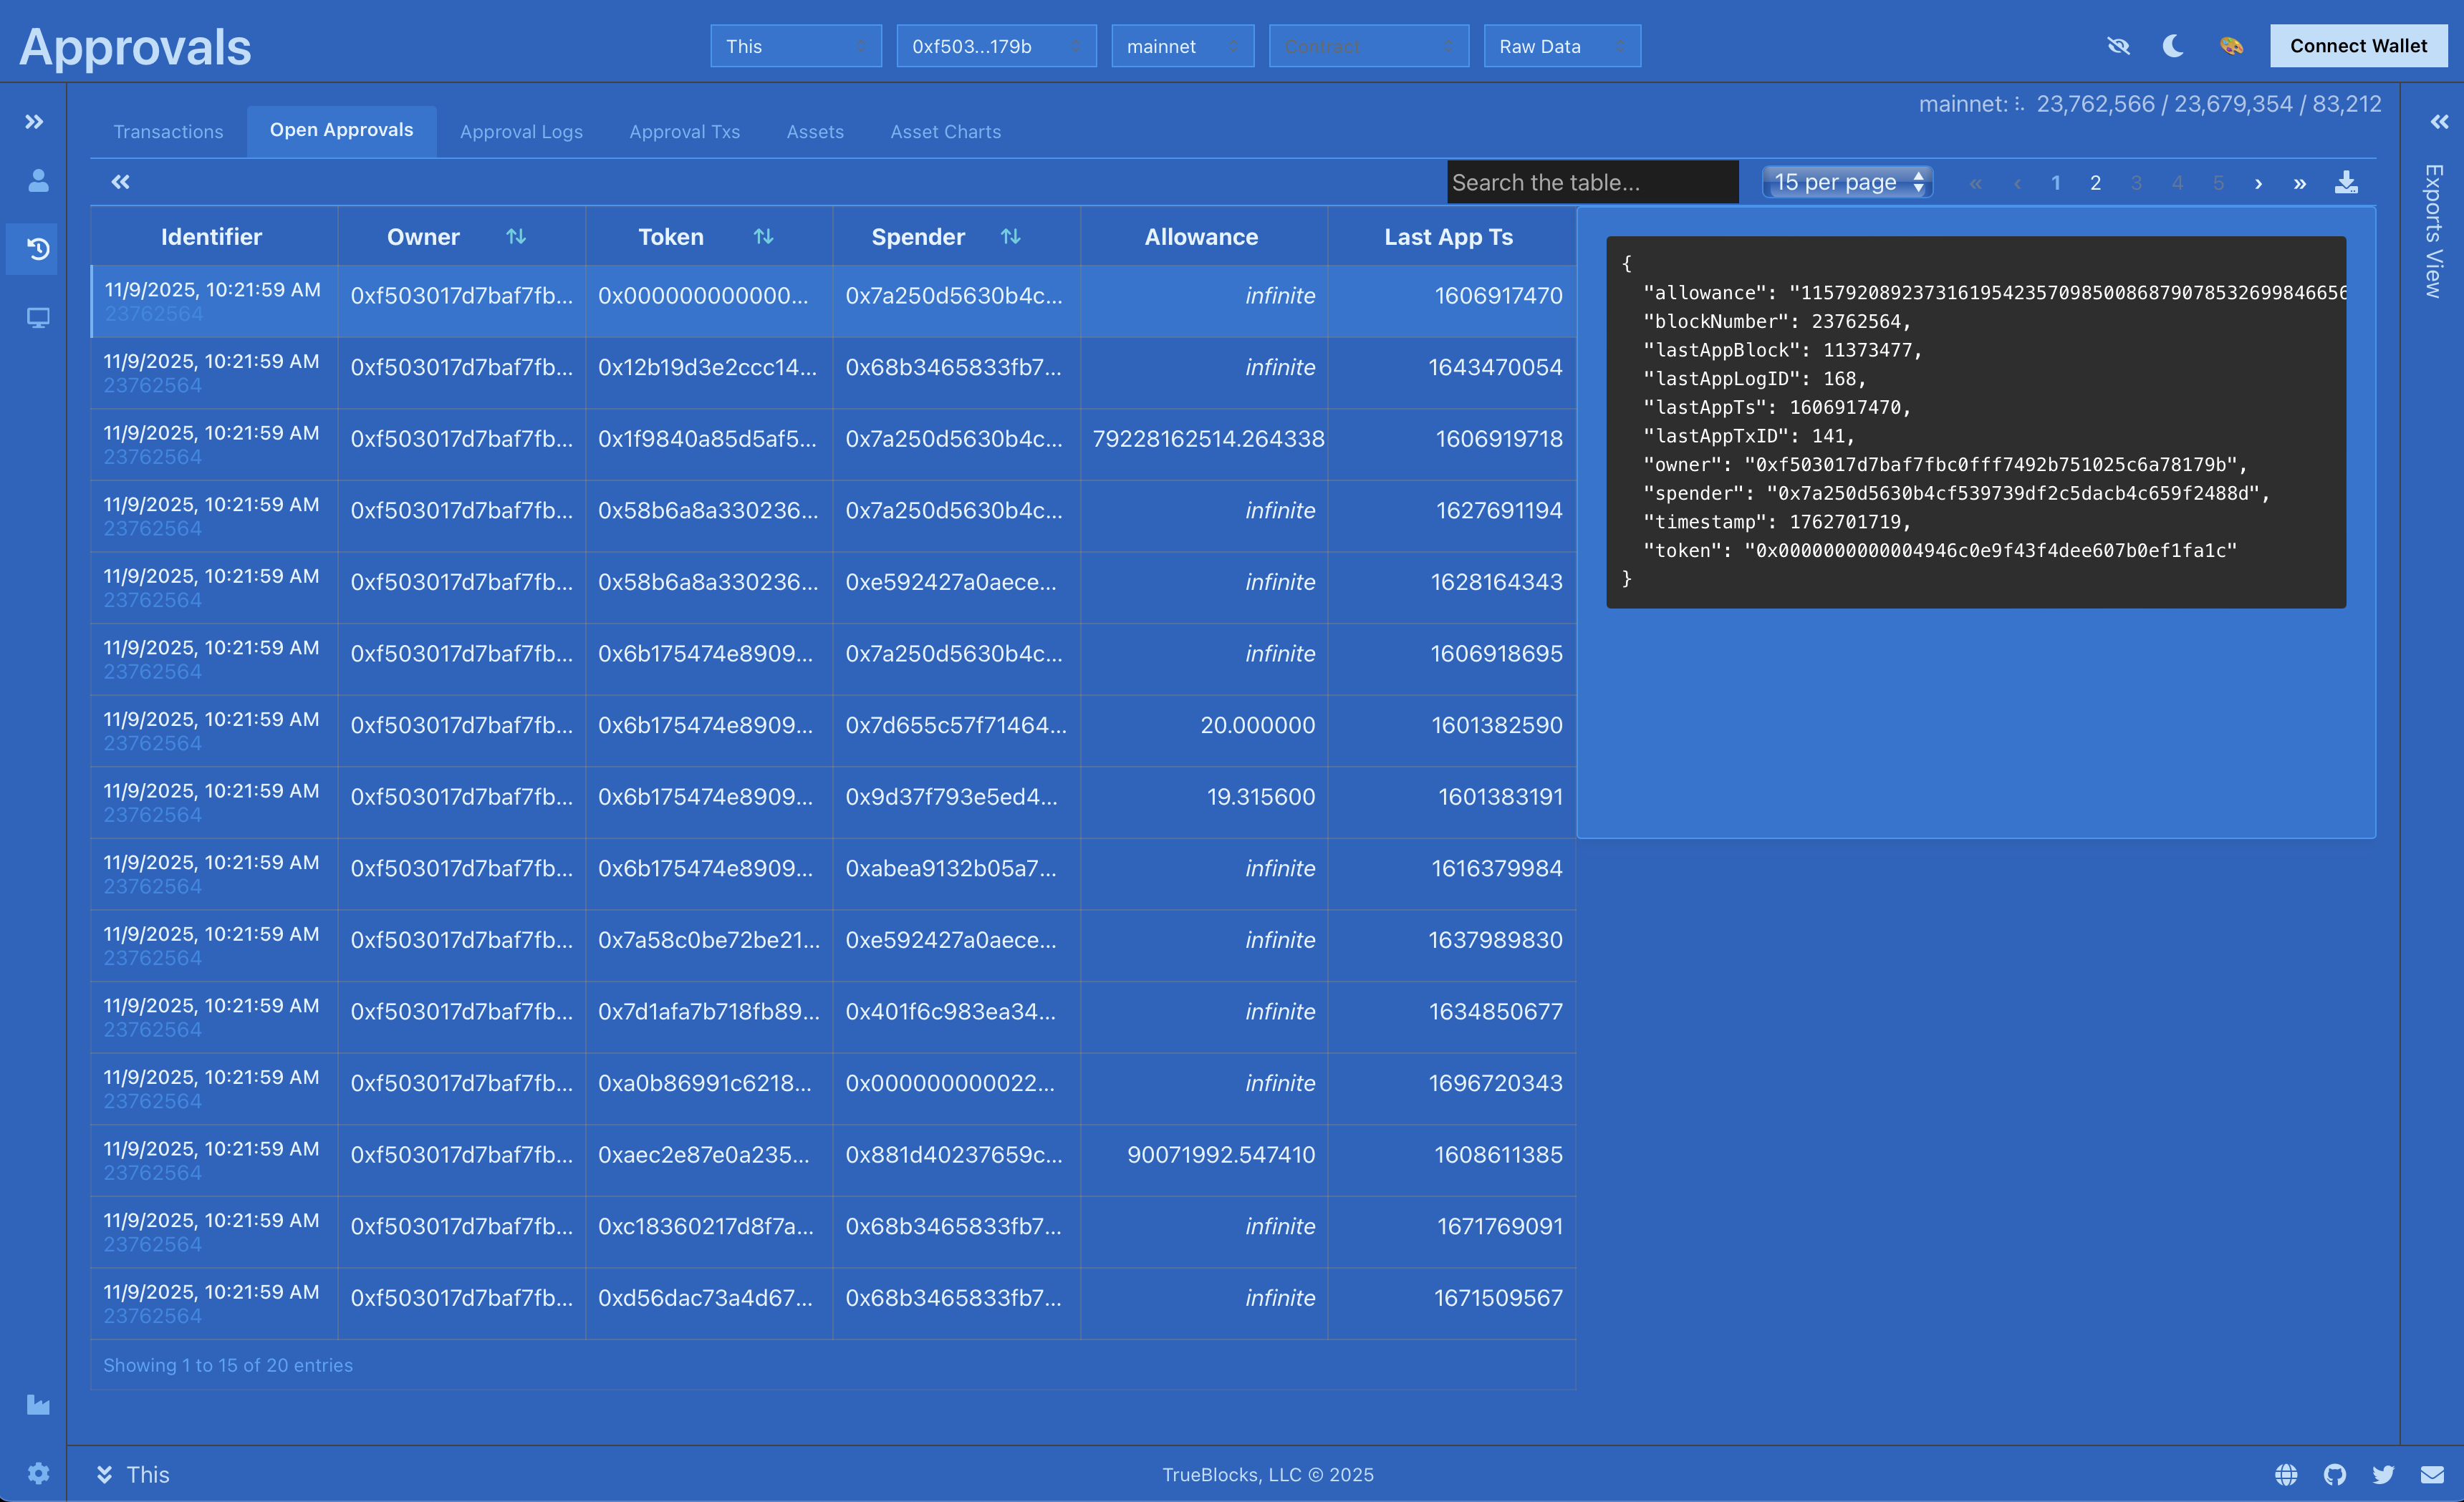
Task: Click the download export icon
Action: (2346, 182)
